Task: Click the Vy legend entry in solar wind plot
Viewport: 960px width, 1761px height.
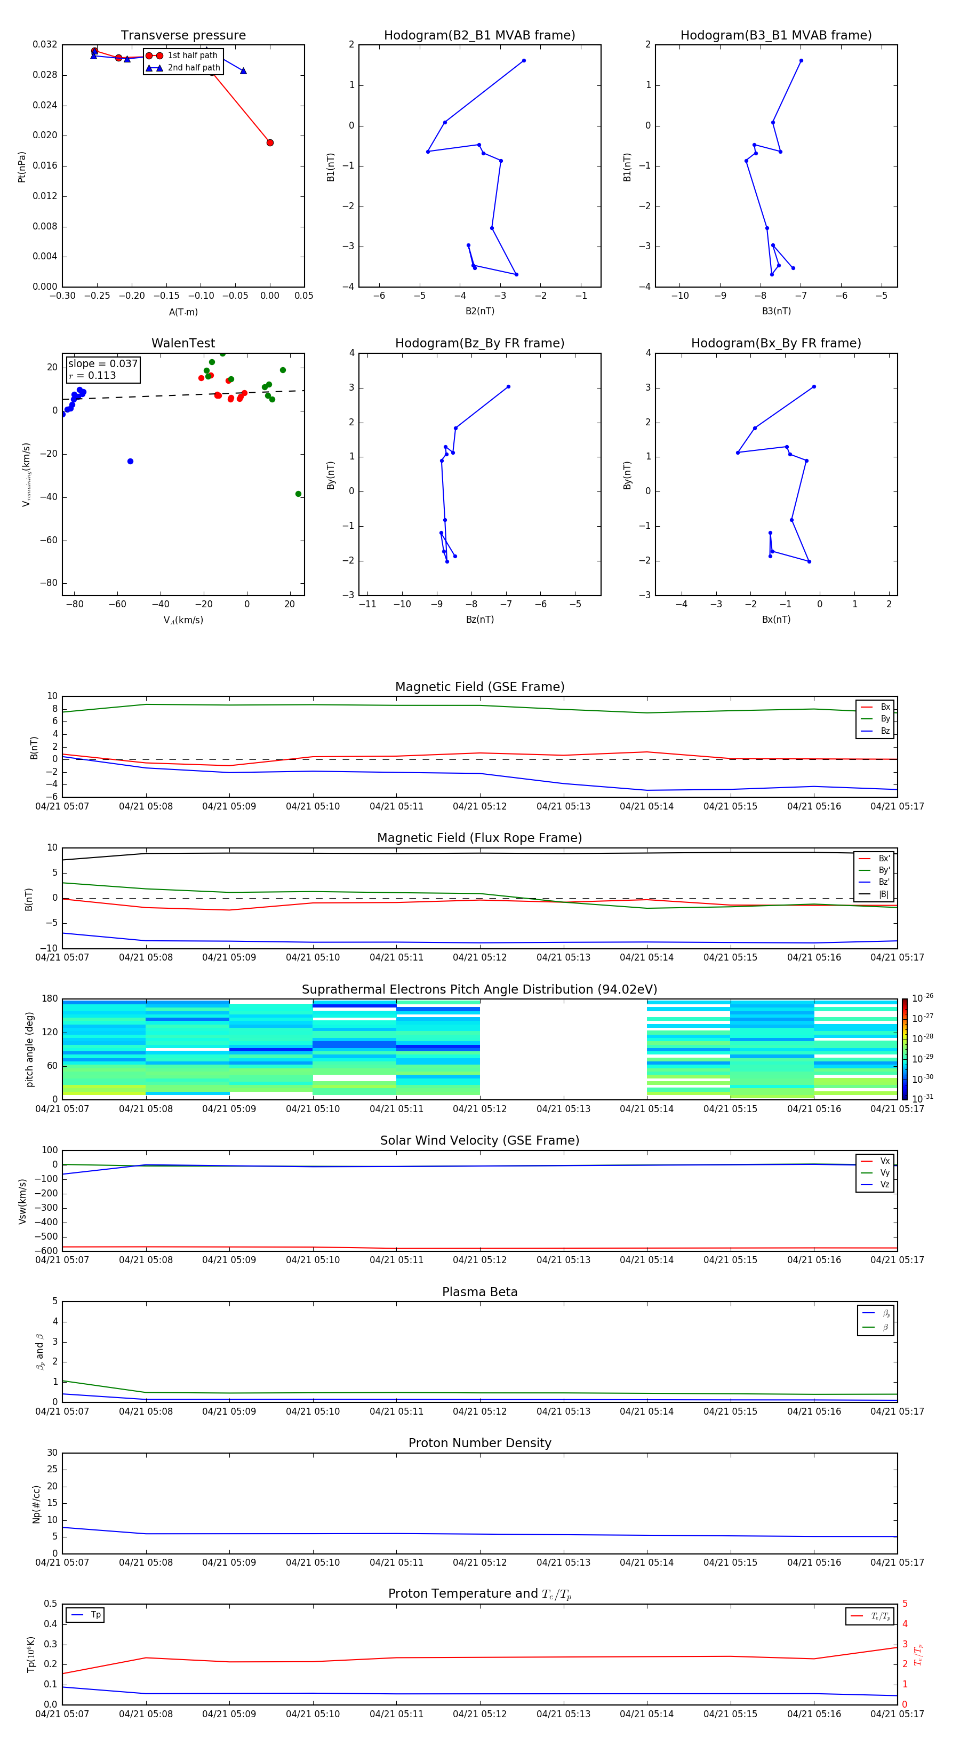Action: [875, 1172]
